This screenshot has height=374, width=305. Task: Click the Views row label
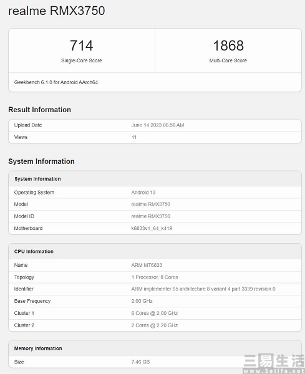(21, 137)
